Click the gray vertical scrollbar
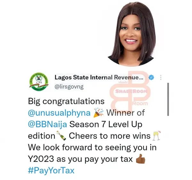 (168, 99)
